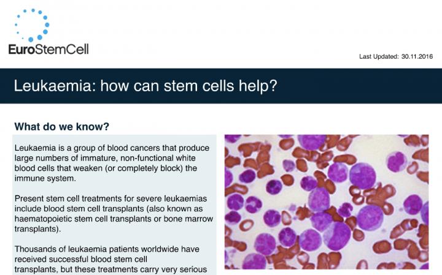Image resolution: width=442 pixels, height=275 pixels.
Task: Click the phrase 'immune system.' in first paragraph
Action: [x=45, y=178]
